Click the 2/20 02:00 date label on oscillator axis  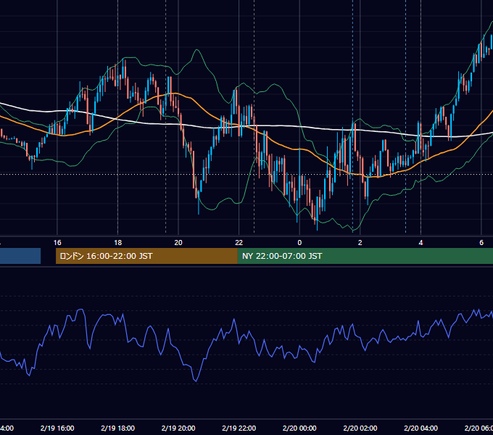pos(360,428)
